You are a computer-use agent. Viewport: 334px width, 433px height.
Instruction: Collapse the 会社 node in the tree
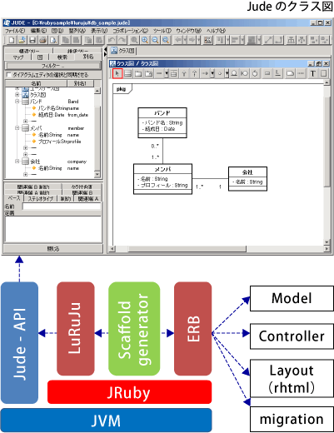(17, 162)
